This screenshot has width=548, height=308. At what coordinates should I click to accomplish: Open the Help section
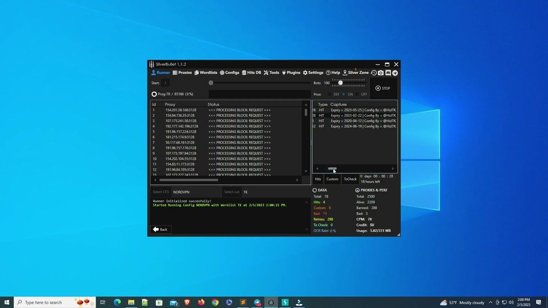tap(333, 73)
